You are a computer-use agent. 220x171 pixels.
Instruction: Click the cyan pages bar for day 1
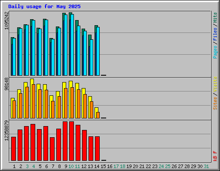[x=14, y=57]
